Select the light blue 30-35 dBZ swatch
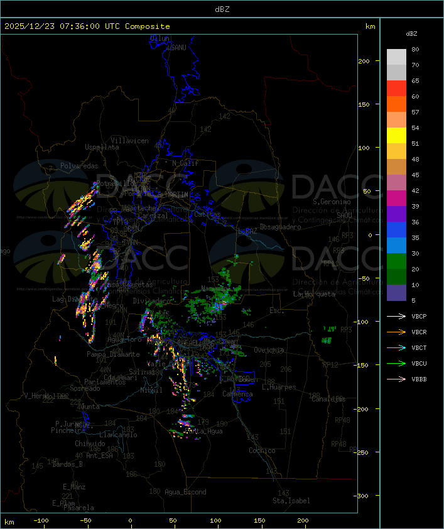Screen dimensions: 444x529 (396, 245)
